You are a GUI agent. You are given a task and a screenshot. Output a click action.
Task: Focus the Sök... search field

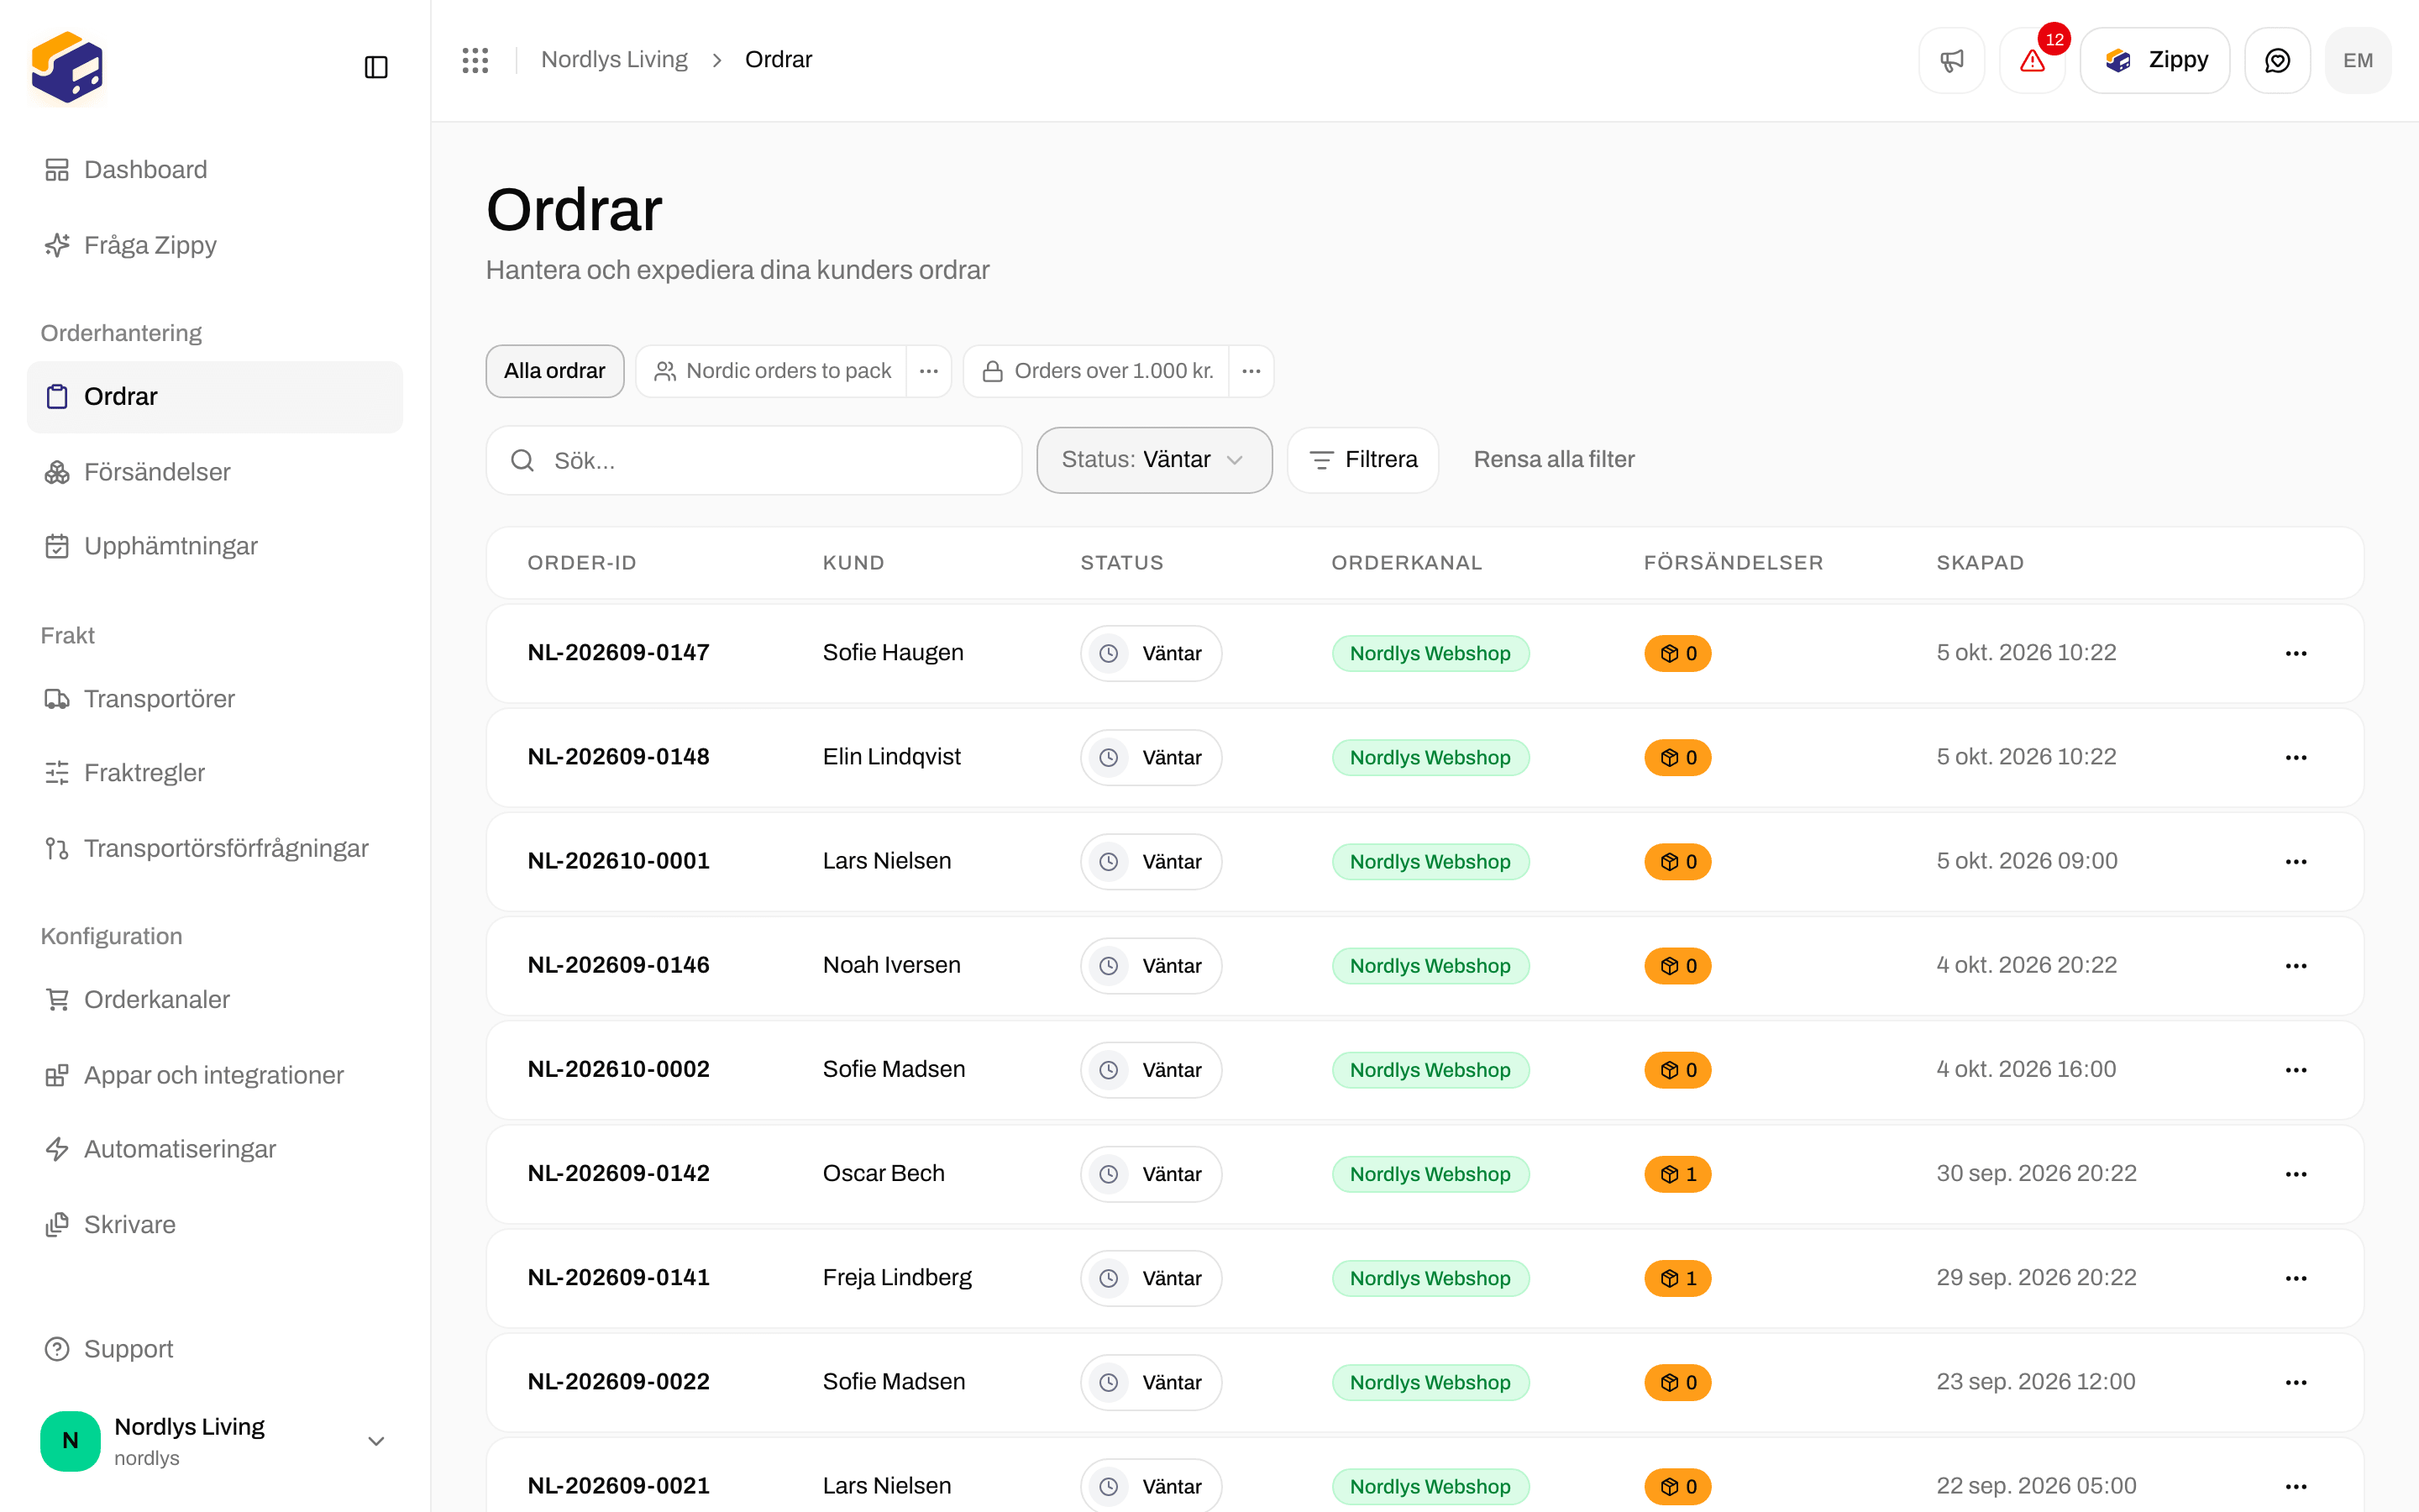[x=753, y=460]
